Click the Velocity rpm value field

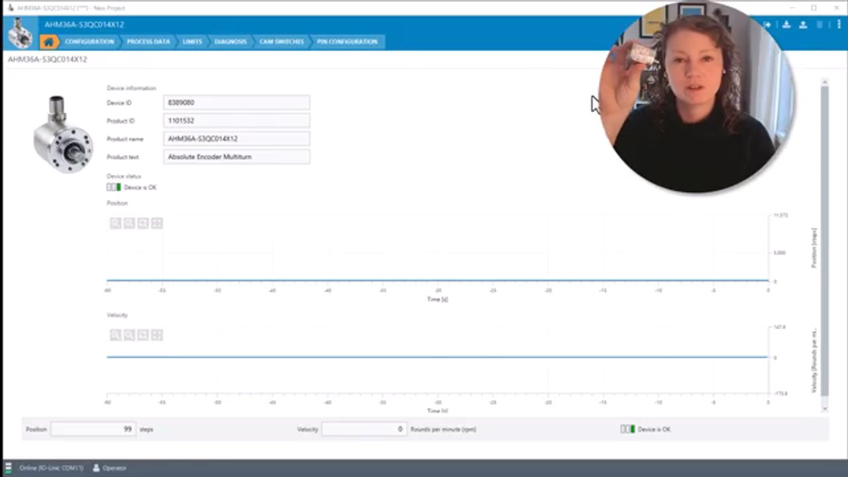coord(364,429)
